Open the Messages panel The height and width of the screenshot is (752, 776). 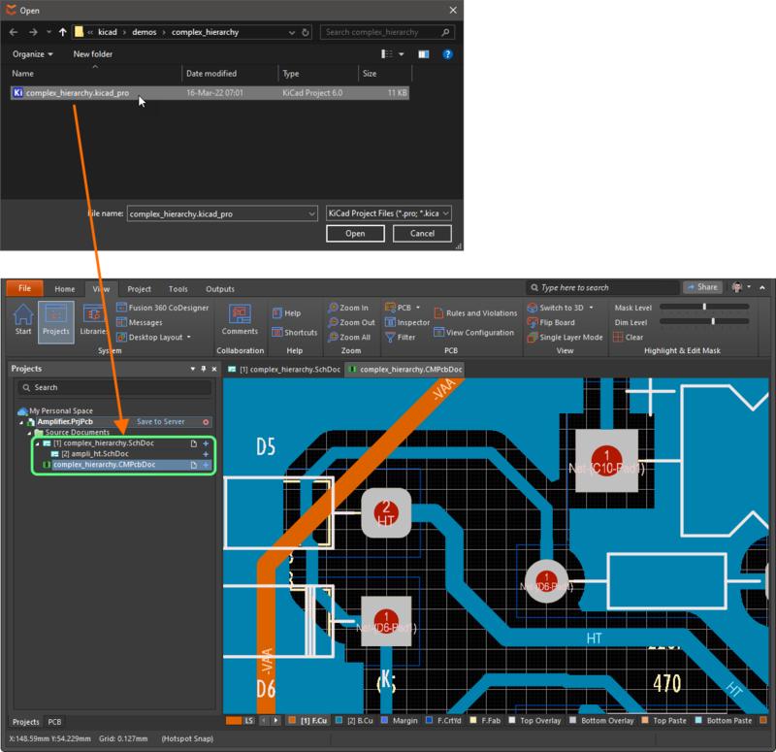[x=145, y=322]
